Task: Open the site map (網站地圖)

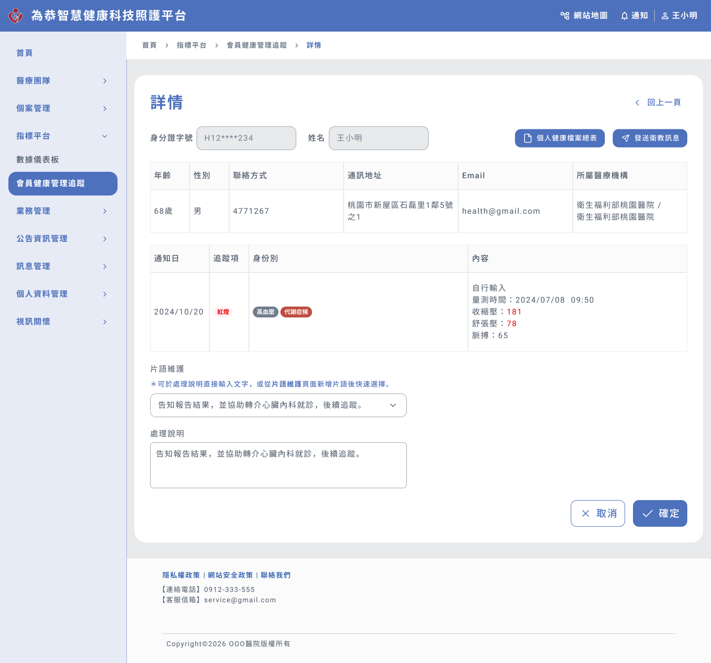Action: pos(584,16)
